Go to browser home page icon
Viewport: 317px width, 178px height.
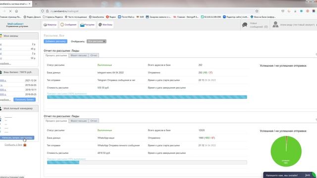16,11
